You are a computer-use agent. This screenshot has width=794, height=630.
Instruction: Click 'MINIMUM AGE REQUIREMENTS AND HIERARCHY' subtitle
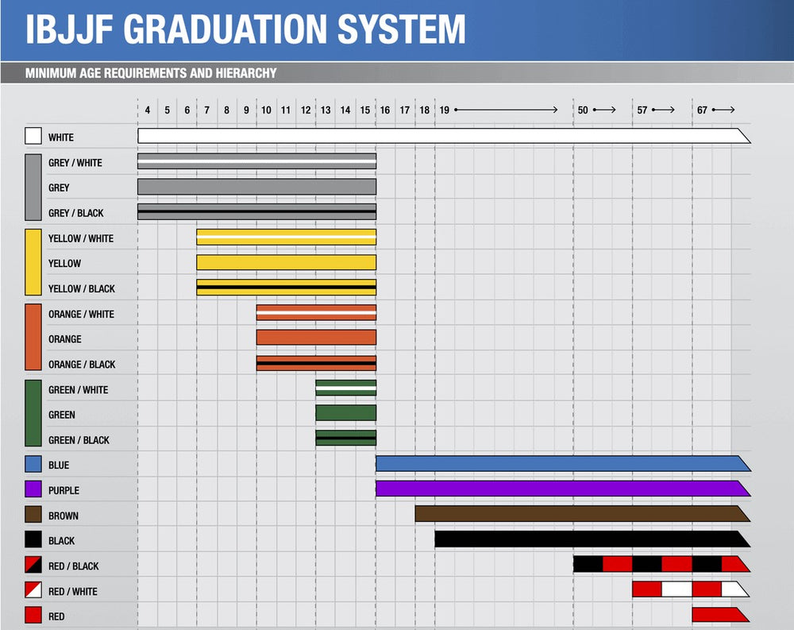(151, 73)
